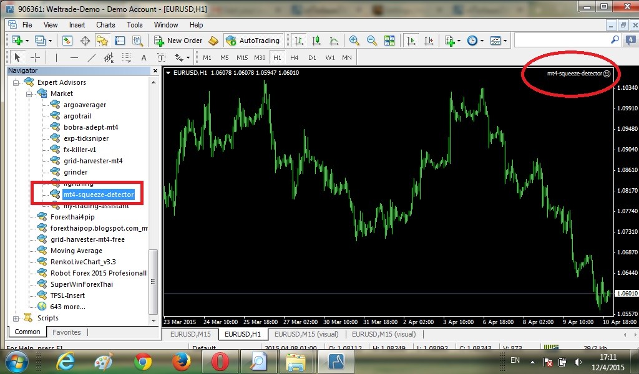Viewport: 639px width, 374px height.
Task: Open the Terminal window icon
Action: tap(119, 41)
